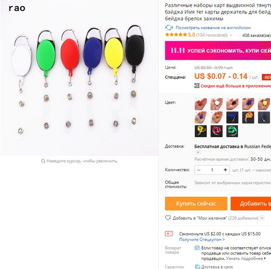Click the QR code icon for app discounts
The height and width of the screenshot is (269, 271).
coord(197,86)
